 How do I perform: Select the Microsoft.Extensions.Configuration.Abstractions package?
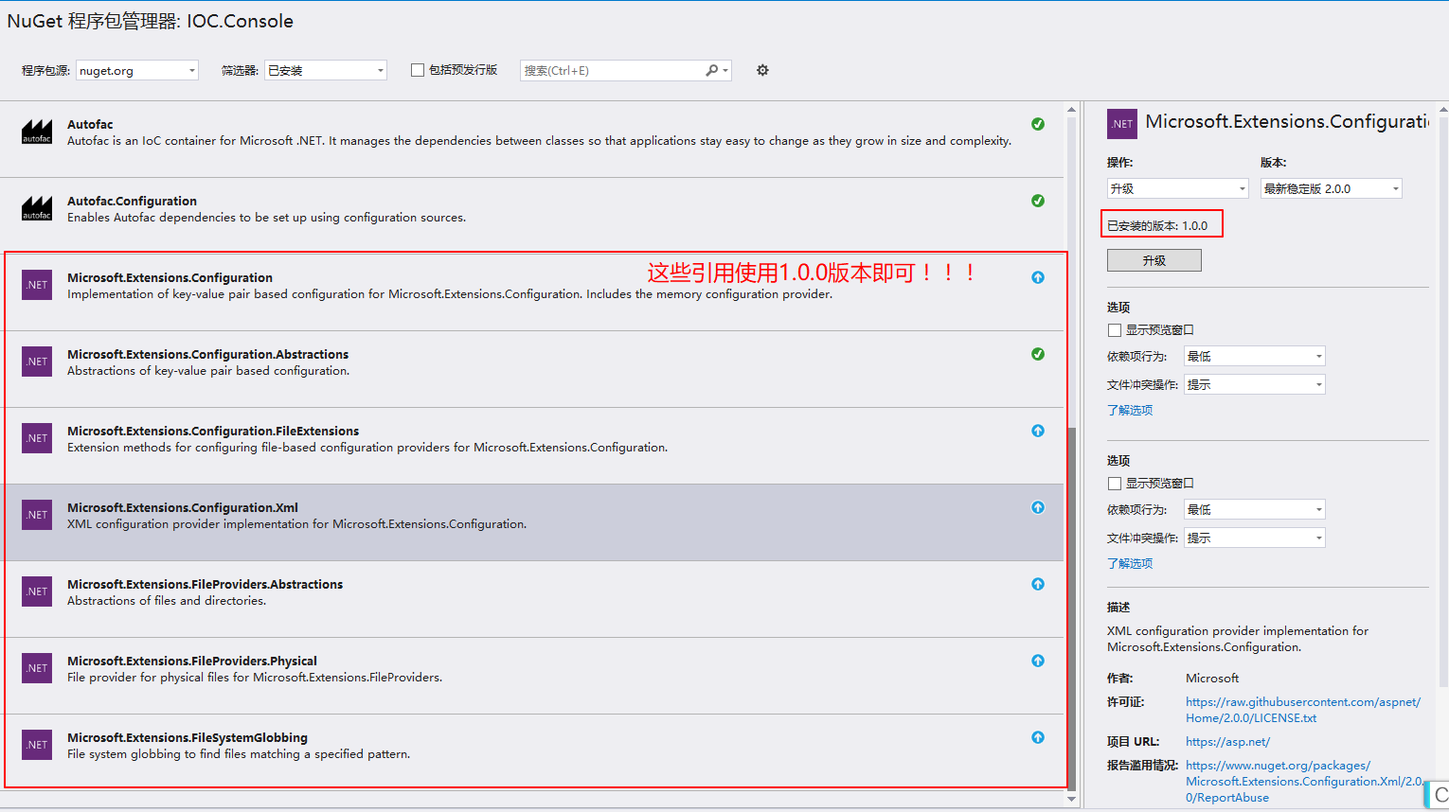coord(207,355)
